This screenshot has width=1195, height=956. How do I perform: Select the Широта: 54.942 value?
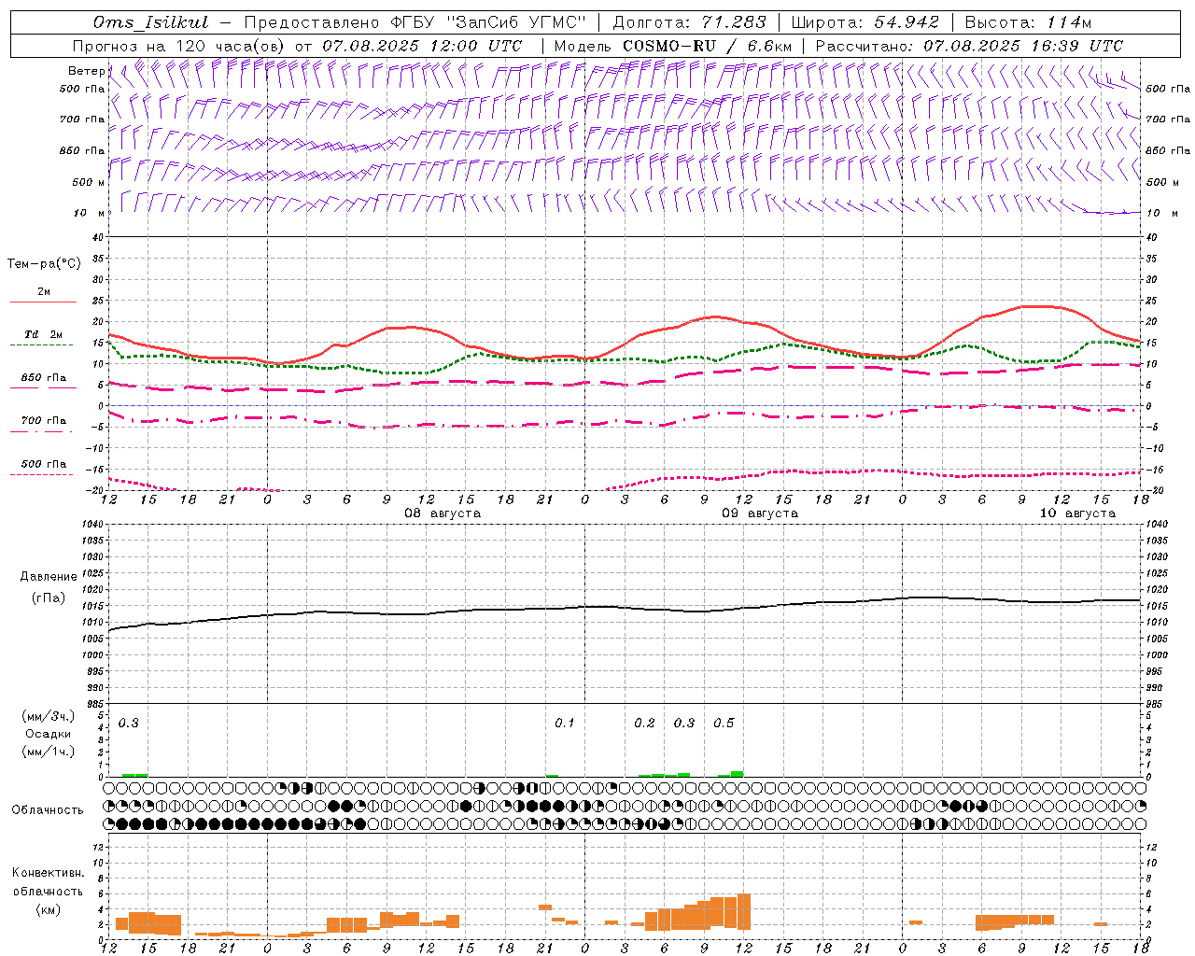pyautogui.click(x=865, y=22)
